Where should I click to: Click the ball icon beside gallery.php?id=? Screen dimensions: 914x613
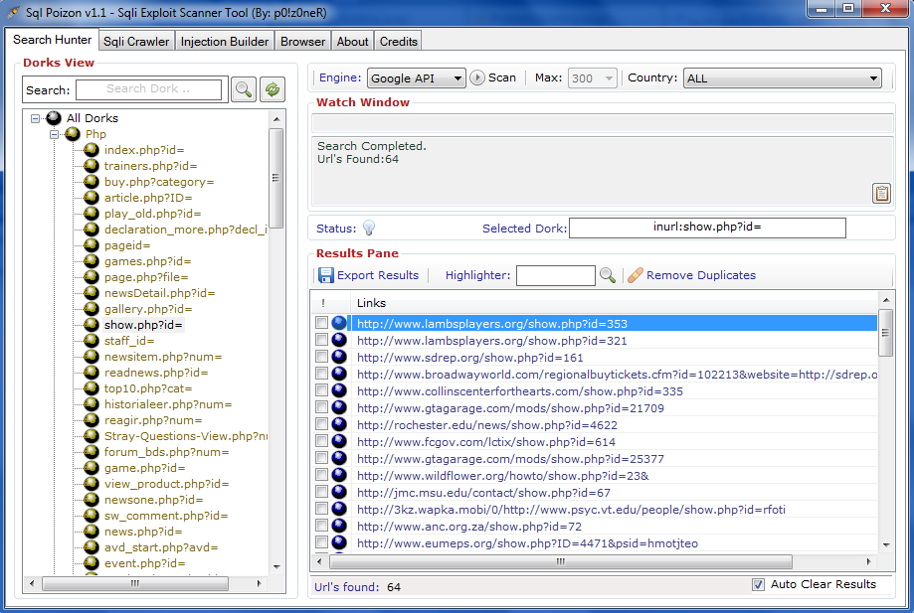(91, 309)
